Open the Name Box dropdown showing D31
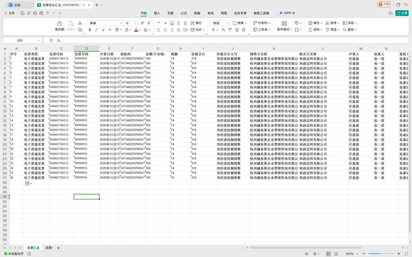This screenshot has height=257, width=412. click(x=39, y=41)
